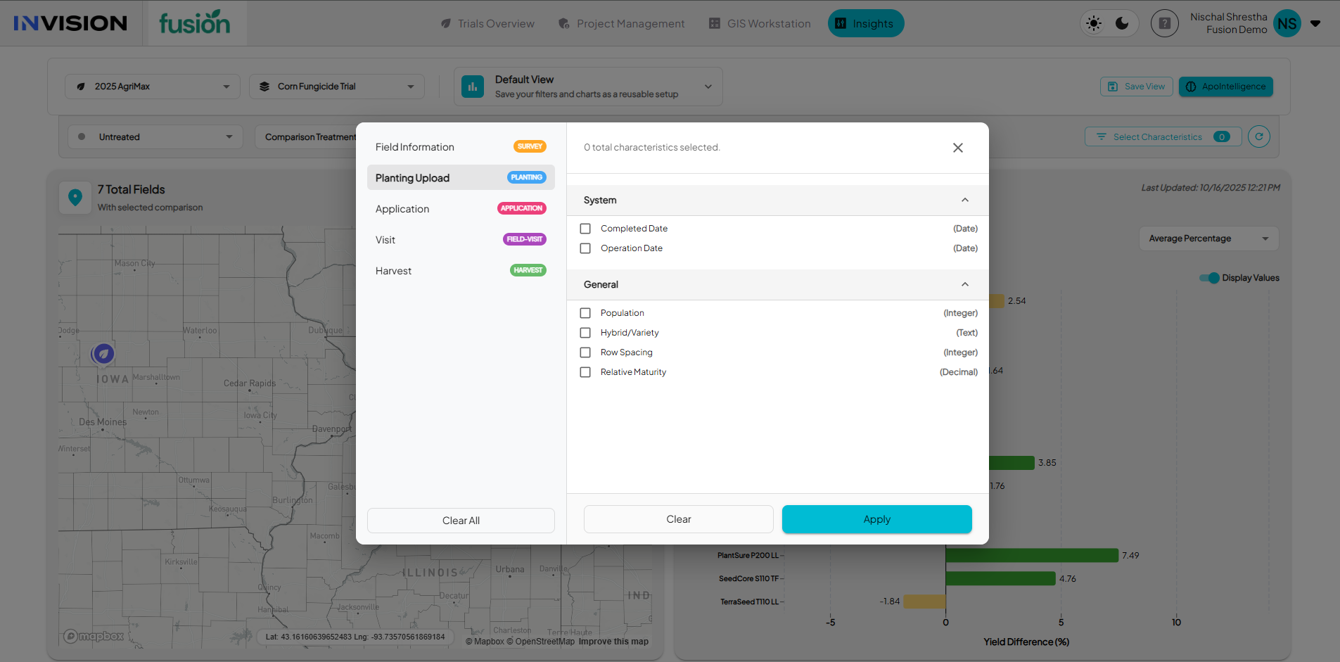The image size is (1340, 662).
Task: Click the NS user avatar
Action: 1287,24
